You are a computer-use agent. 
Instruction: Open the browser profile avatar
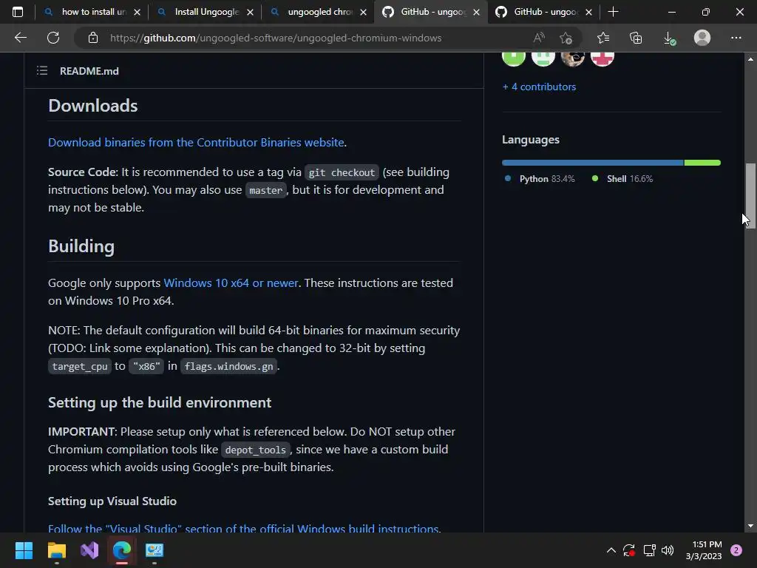point(702,38)
